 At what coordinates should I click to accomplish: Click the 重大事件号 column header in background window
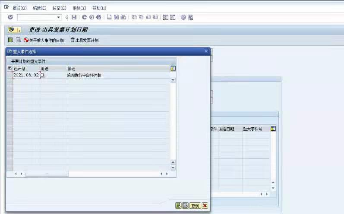(x=256, y=129)
